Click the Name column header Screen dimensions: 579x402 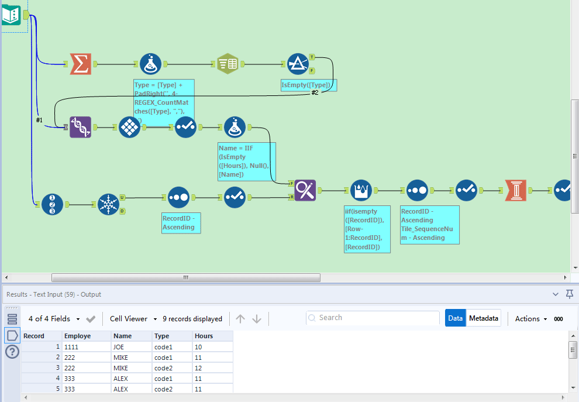[x=132, y=336]
